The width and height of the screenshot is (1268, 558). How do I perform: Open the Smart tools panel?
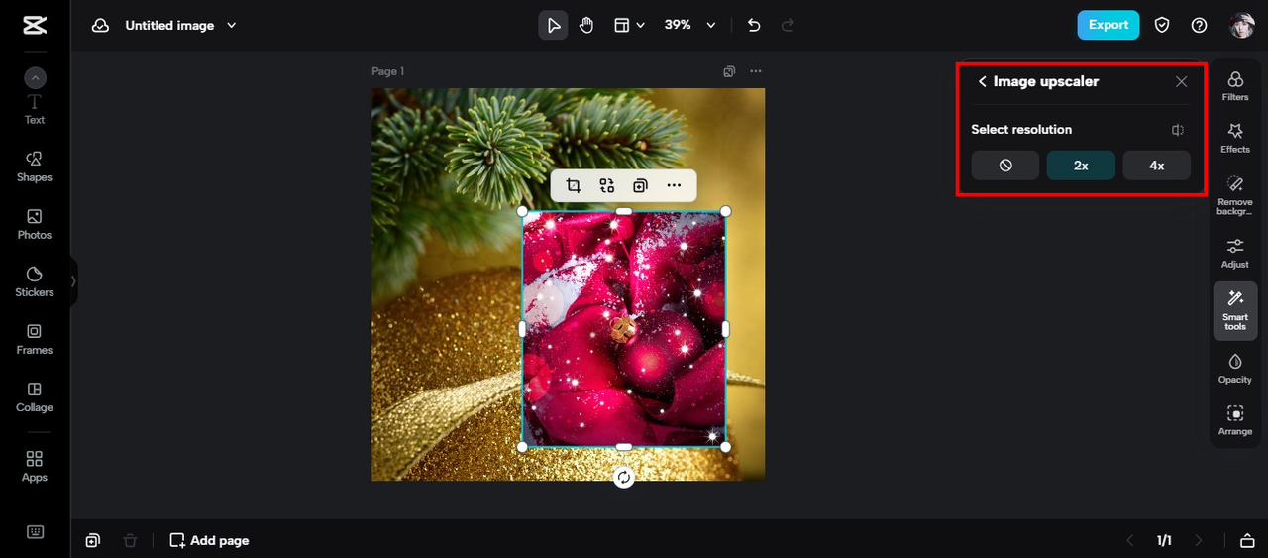(x=1235, y=310)
